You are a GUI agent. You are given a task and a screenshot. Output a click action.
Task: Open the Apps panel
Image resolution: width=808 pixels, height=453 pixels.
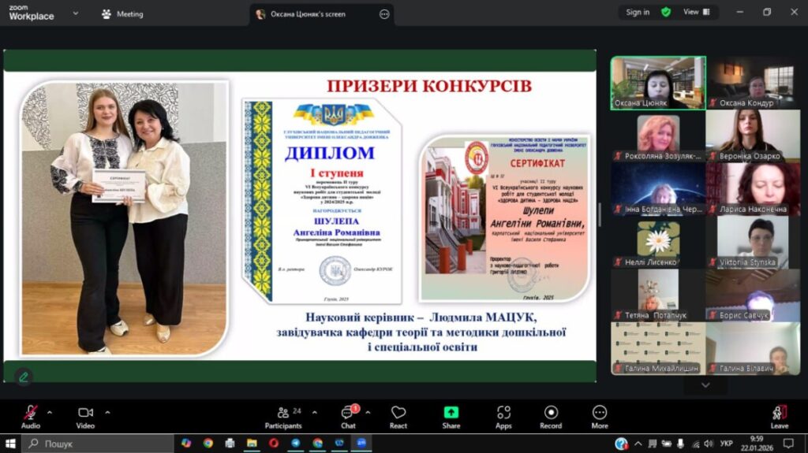pos(503,417)
